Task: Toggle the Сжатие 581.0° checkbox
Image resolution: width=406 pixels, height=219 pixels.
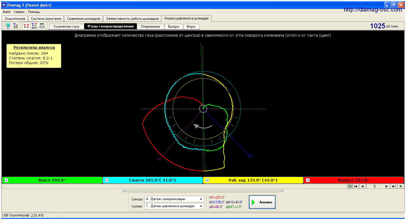Action: [x=107, y=180]
